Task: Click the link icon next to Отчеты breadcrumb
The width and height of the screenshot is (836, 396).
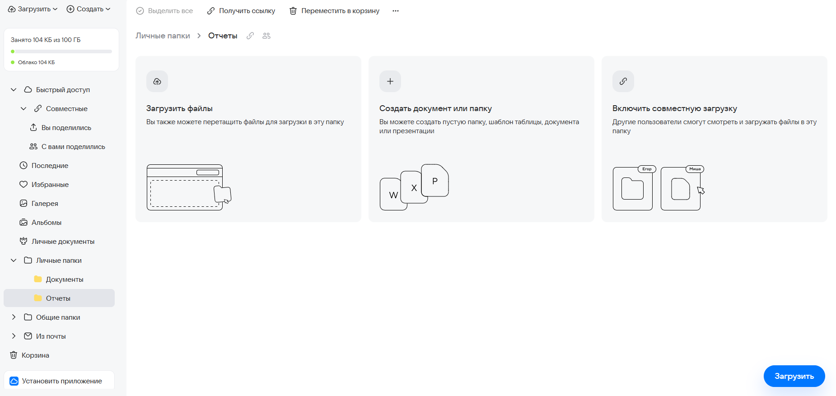Action: coord(250,36)
